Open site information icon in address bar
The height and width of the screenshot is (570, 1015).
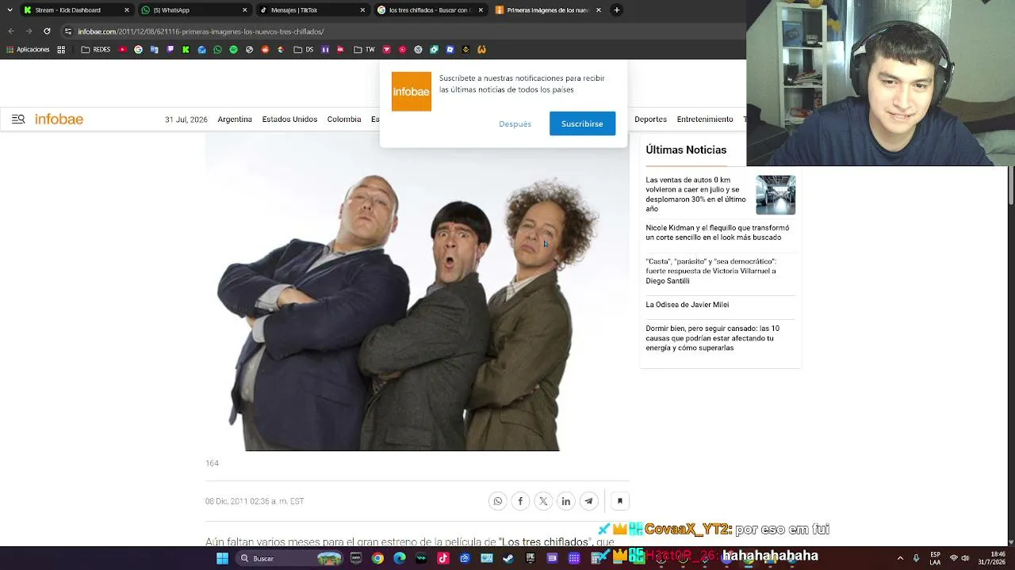coord(68,32)
